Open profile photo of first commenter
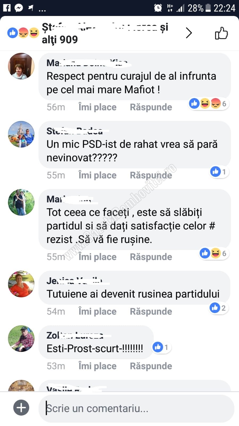The height and width of the screenshot is (426, 239). pyautogui.click(x=21, y=66)
